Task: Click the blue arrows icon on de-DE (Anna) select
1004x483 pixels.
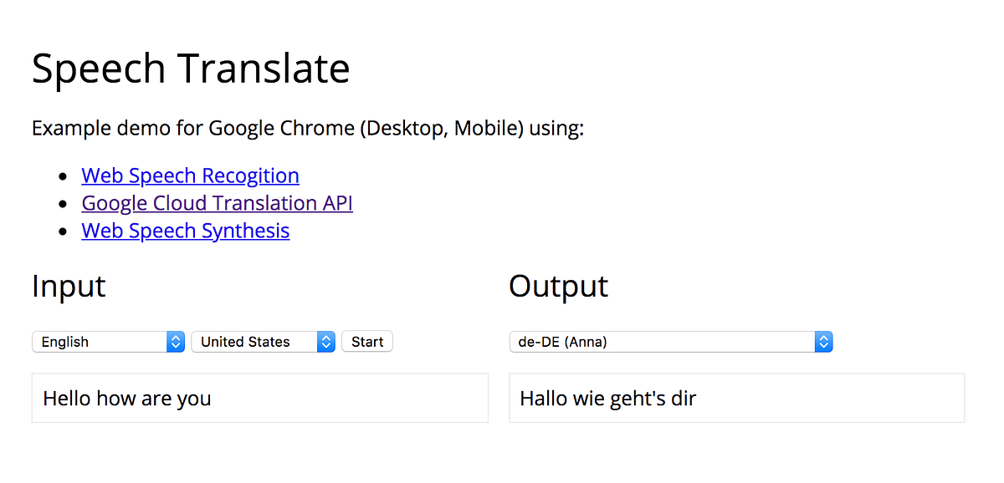Action: pos(824,342)
